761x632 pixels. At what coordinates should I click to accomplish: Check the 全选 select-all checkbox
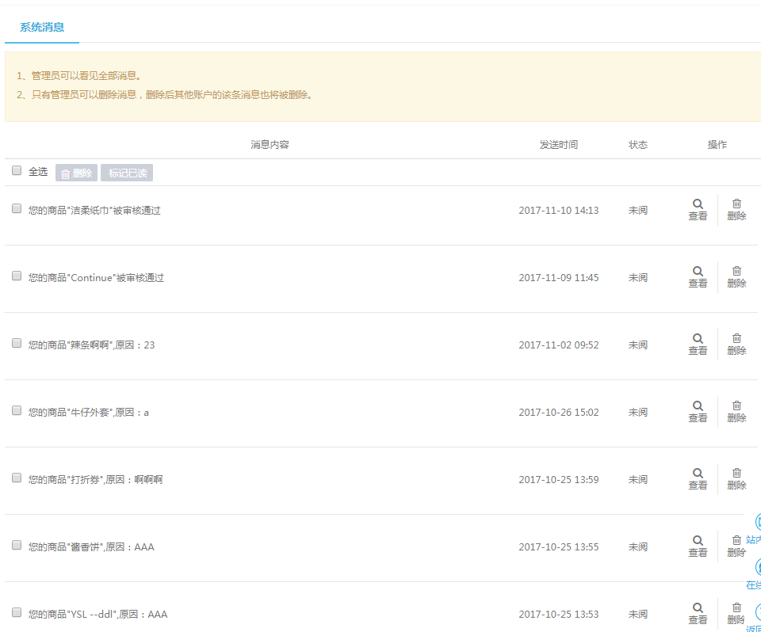pos(17,171)
